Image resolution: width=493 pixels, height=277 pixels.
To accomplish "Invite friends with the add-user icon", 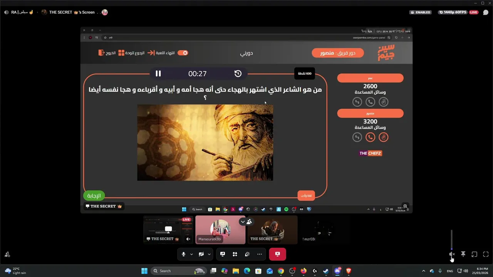I will click(x=7, y=254).
